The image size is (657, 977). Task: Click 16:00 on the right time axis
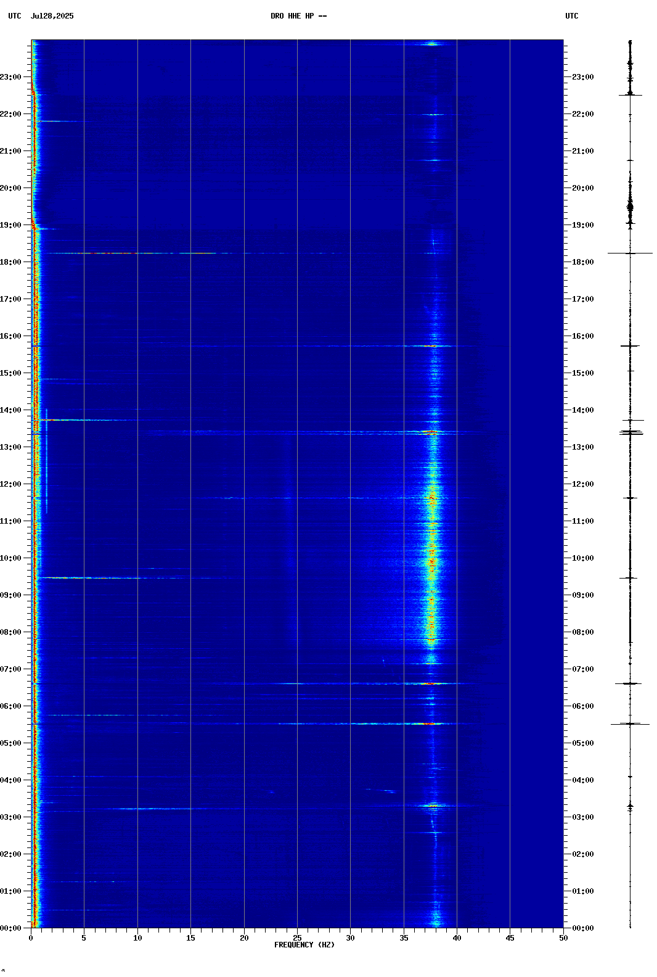[583, 336]
